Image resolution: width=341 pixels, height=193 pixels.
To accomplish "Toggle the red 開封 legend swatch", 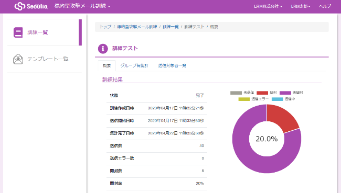I will point(262,93).
